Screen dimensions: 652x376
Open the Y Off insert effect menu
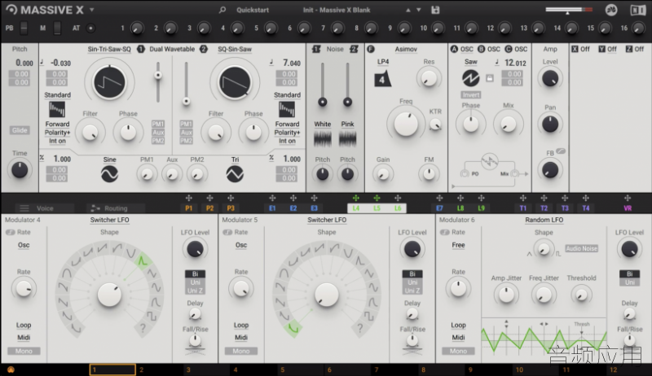pos(607,49)
